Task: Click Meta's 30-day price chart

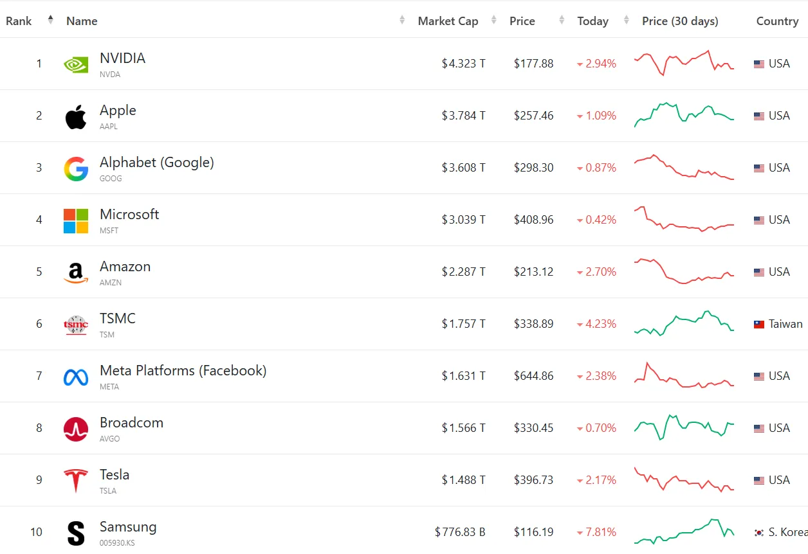Action: 684,375
